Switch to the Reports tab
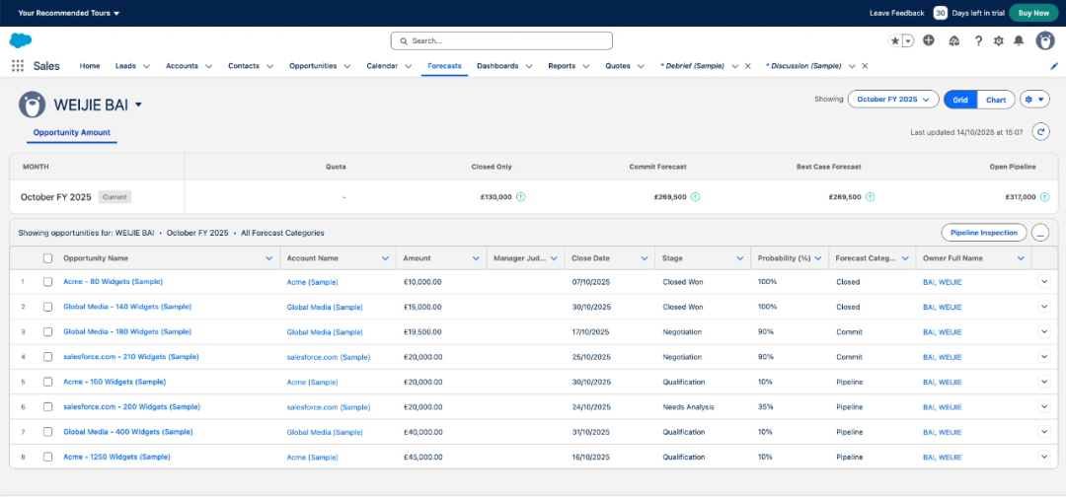Screen dimensions: 1066x498 [x=562, y=66]
